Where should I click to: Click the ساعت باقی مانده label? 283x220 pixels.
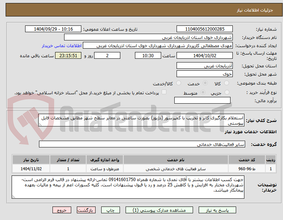pyautogui.click(x=37, y=56)
